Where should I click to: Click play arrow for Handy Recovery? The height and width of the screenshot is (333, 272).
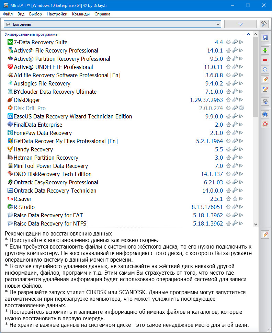(x=241, y=149)
